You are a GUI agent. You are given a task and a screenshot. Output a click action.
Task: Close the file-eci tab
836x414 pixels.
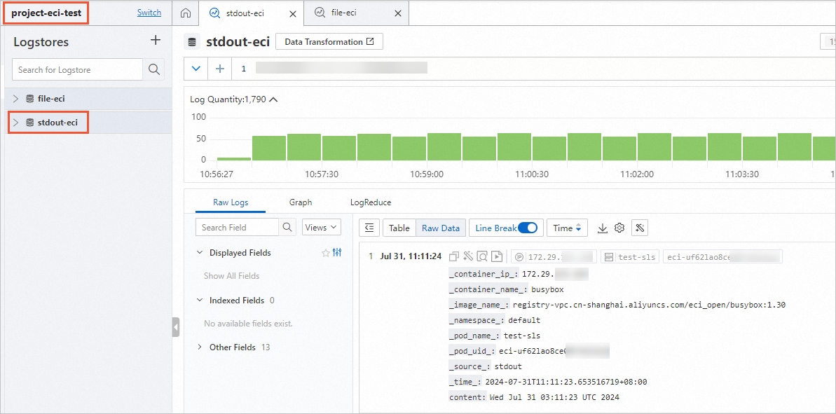pyautogui.click(x=398, y=13)
